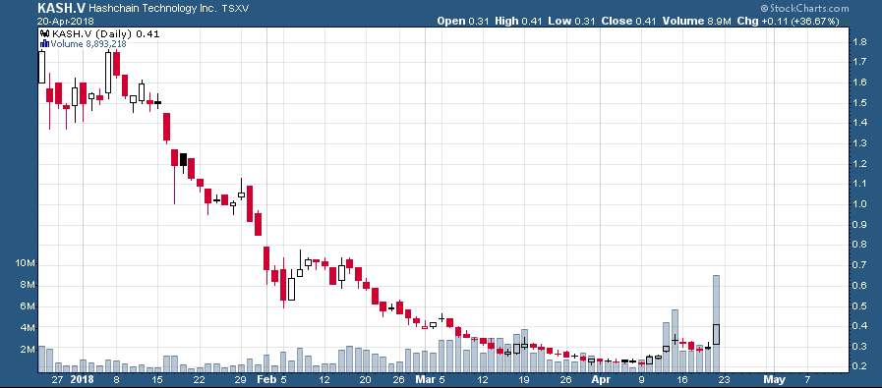
Task: Click the 29 date label on axis
Action: coord(241,379)
